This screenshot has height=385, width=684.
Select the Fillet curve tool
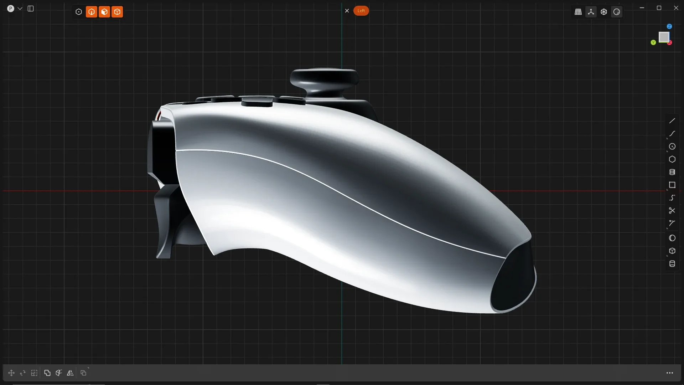(672, 224)
